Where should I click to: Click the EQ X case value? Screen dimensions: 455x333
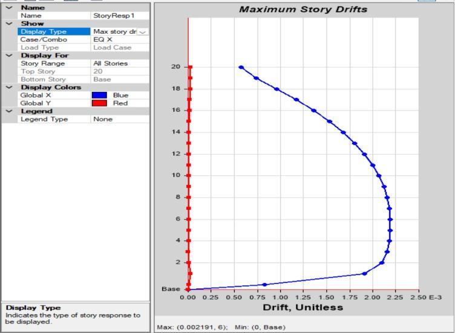click(103, 39)
